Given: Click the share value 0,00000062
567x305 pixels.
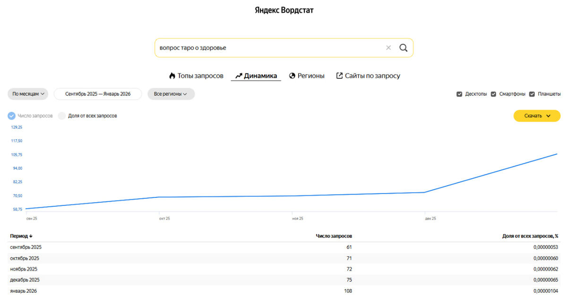Looking at the screenshot, I should [546, 269].
